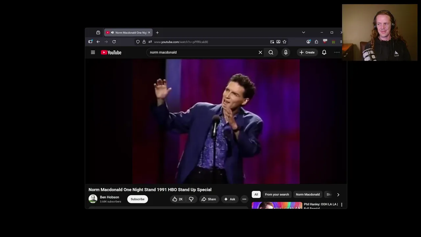
Task: View site security padlock info
Action: pos(144,42)
